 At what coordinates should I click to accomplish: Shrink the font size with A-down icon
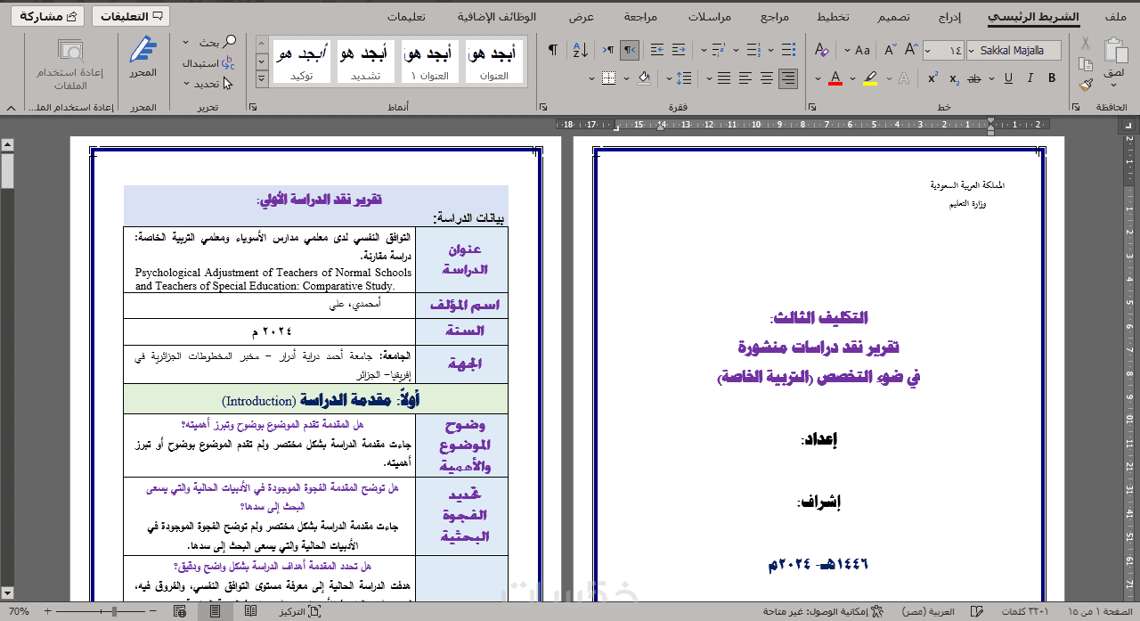click(890, 50)
